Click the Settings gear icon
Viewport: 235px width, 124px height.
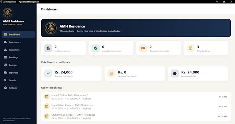[x=6, y=88]
